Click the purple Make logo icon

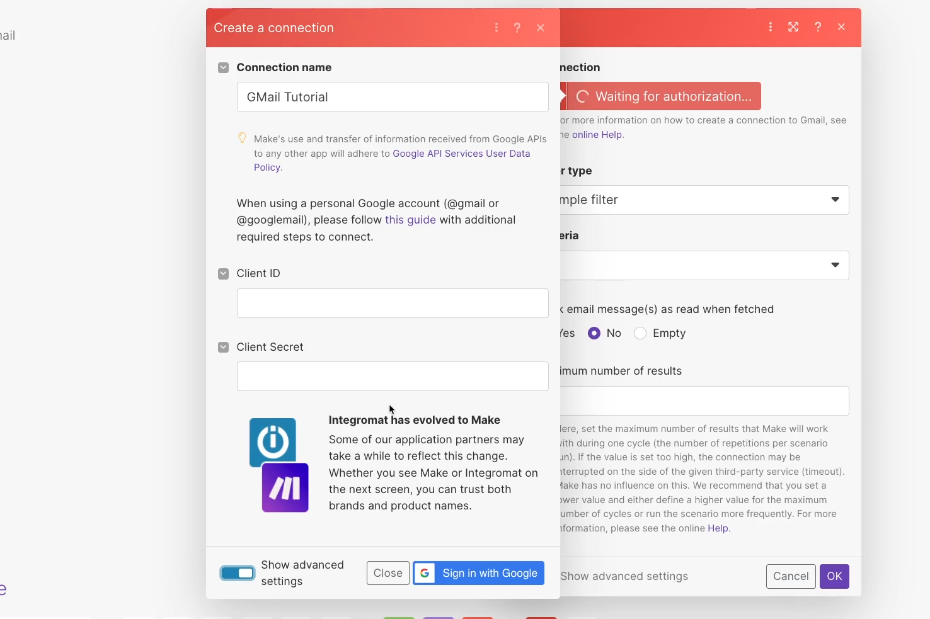[285, 487]
